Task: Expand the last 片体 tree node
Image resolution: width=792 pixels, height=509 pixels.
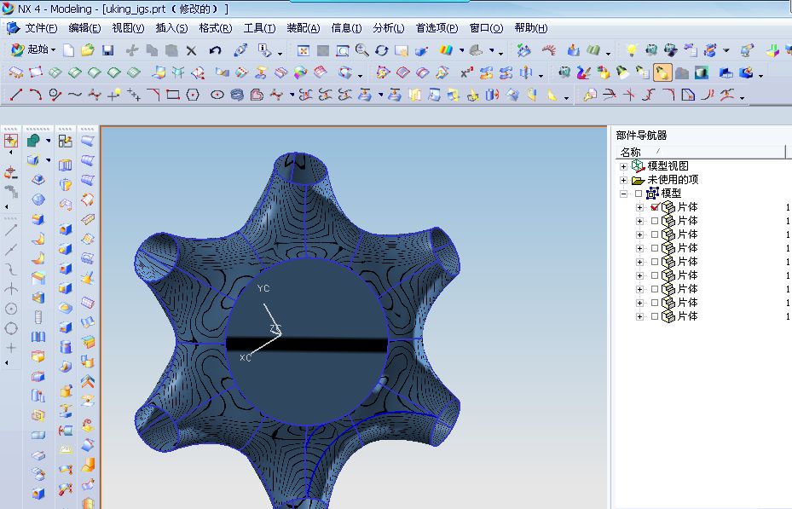Action: (639, 316)
